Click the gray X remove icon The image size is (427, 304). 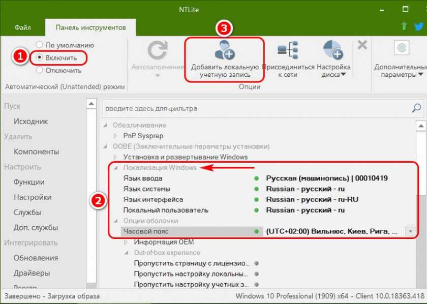[x=362, y=45]
